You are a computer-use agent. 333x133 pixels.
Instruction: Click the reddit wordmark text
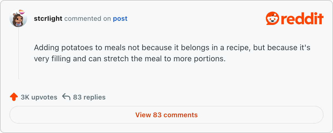302,19
